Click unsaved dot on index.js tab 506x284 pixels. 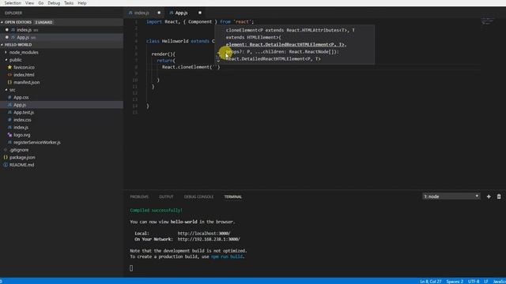tap(159, 13)
